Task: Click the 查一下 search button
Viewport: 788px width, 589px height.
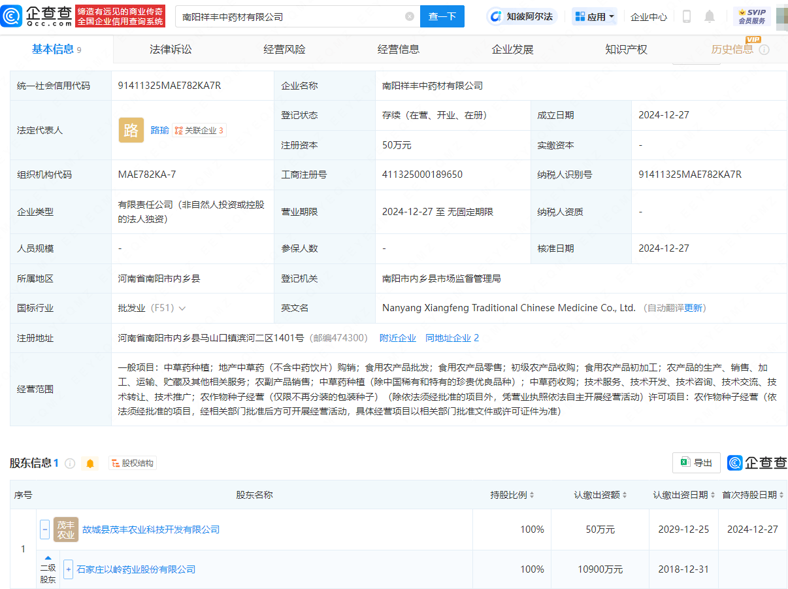Action: pyautogui.click(x=442, y=16)
